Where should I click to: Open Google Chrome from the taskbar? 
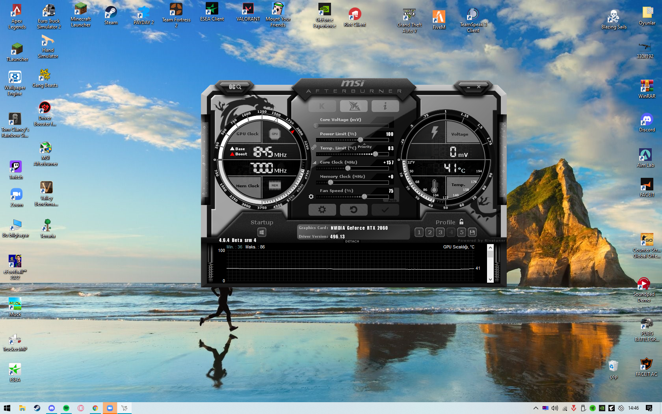(95, 408)
